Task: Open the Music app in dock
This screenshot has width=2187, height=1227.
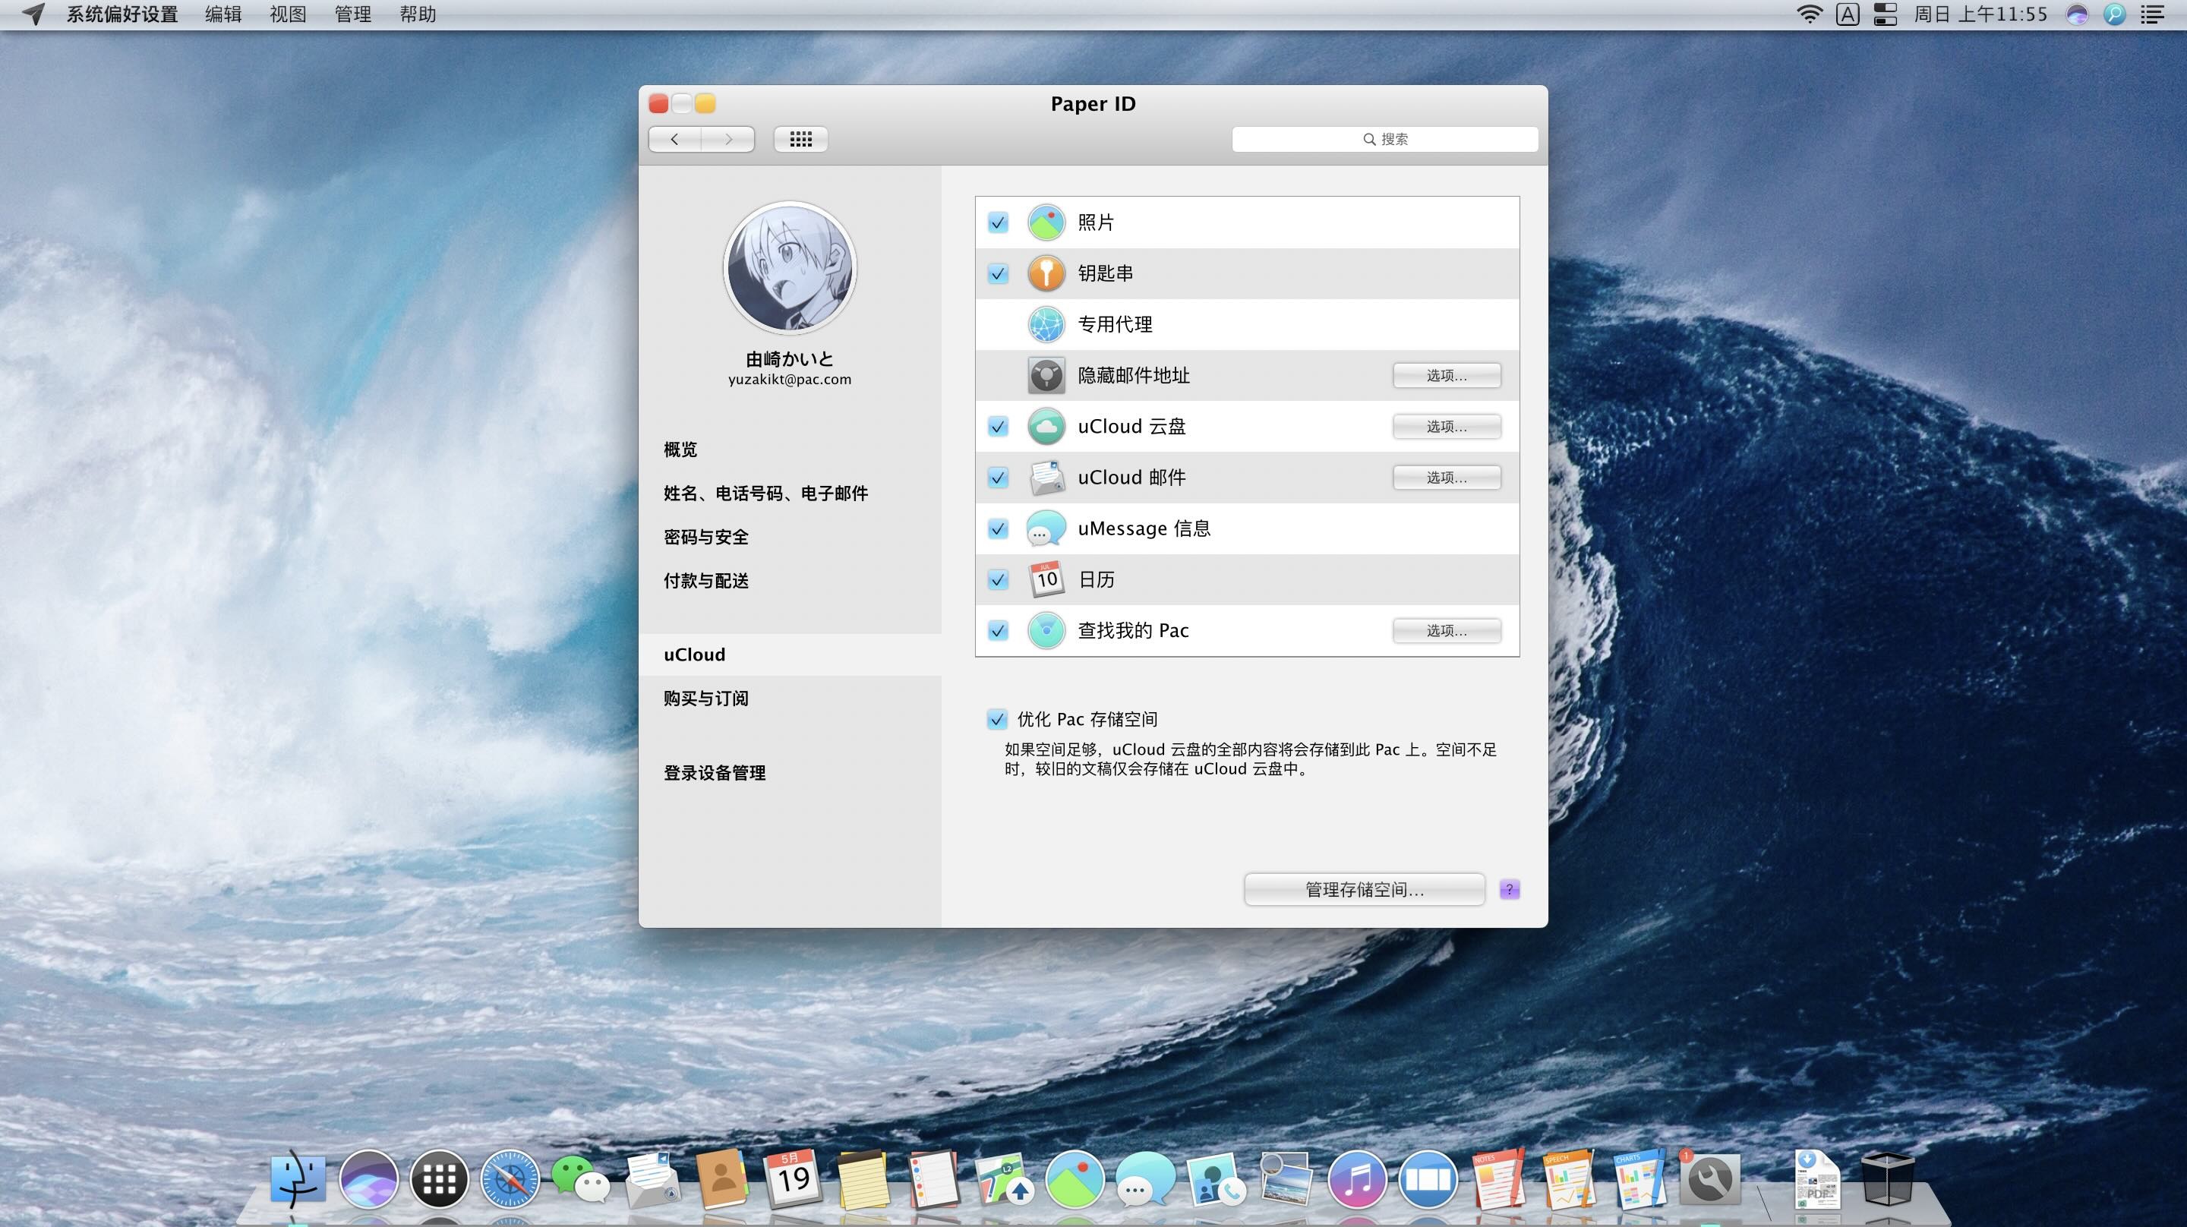Action: 1357,1178
